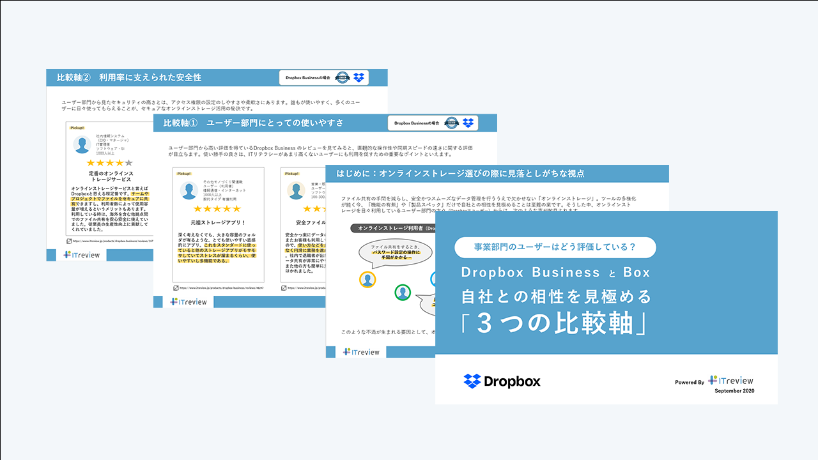Click external link icon under 比較軸② review

point(69,241)
